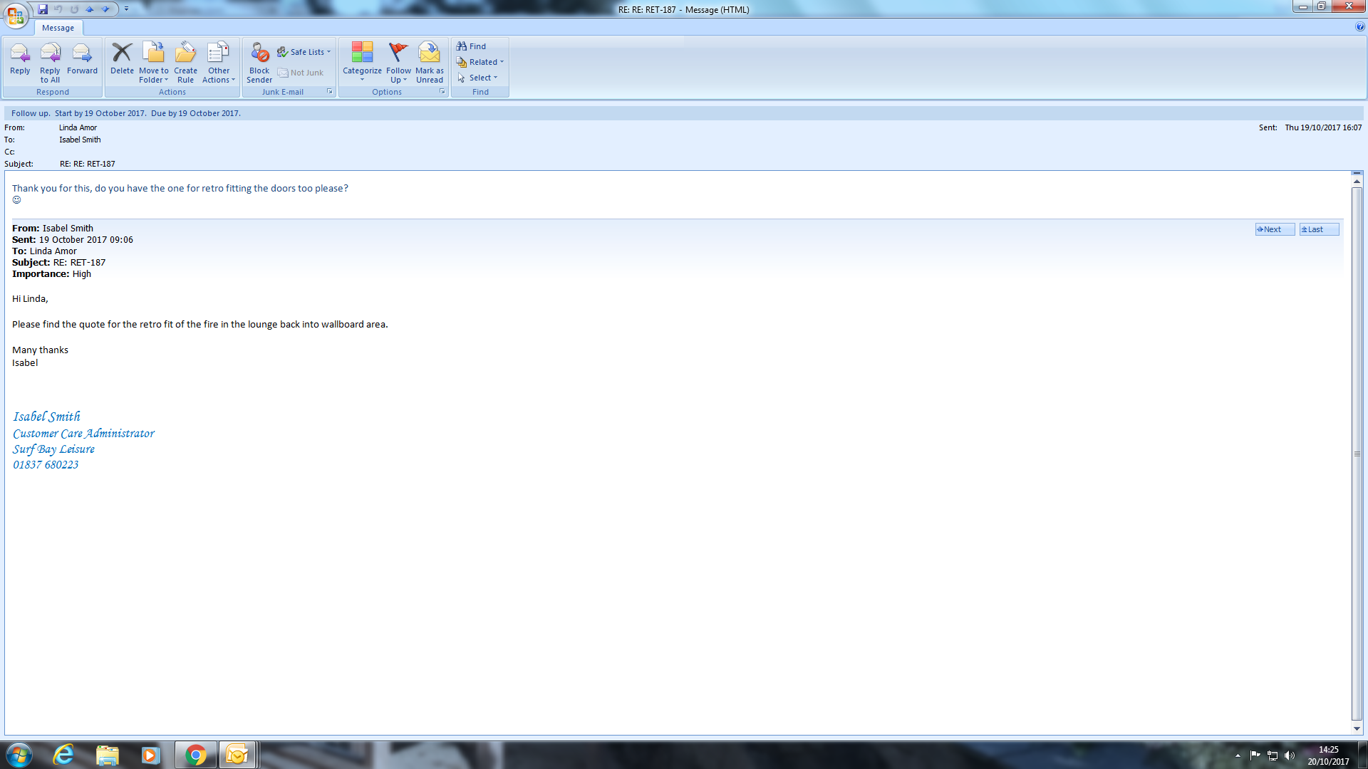
Task: Click the Find binoculars icon
Action: click(462, 46)
